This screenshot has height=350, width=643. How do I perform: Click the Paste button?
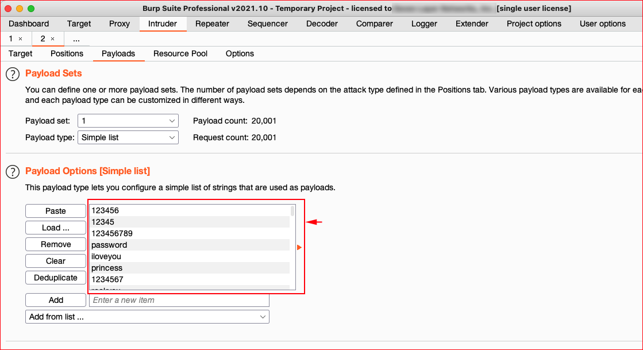56,211
